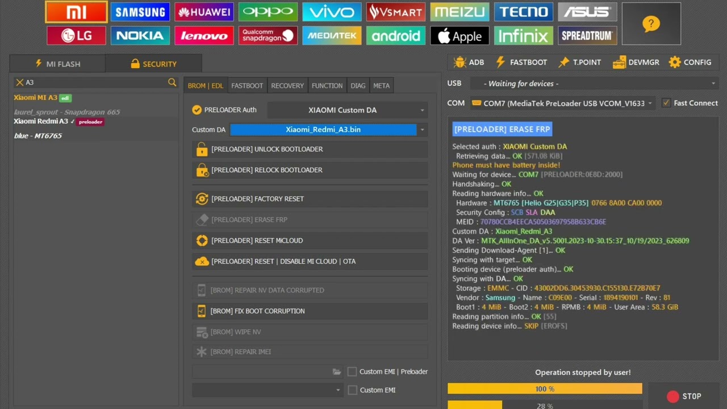Select the Samsung brand tile

[x=140, y=12]
